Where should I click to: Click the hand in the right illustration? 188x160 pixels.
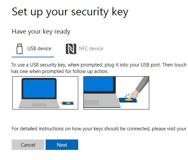(x=134, y=95)
